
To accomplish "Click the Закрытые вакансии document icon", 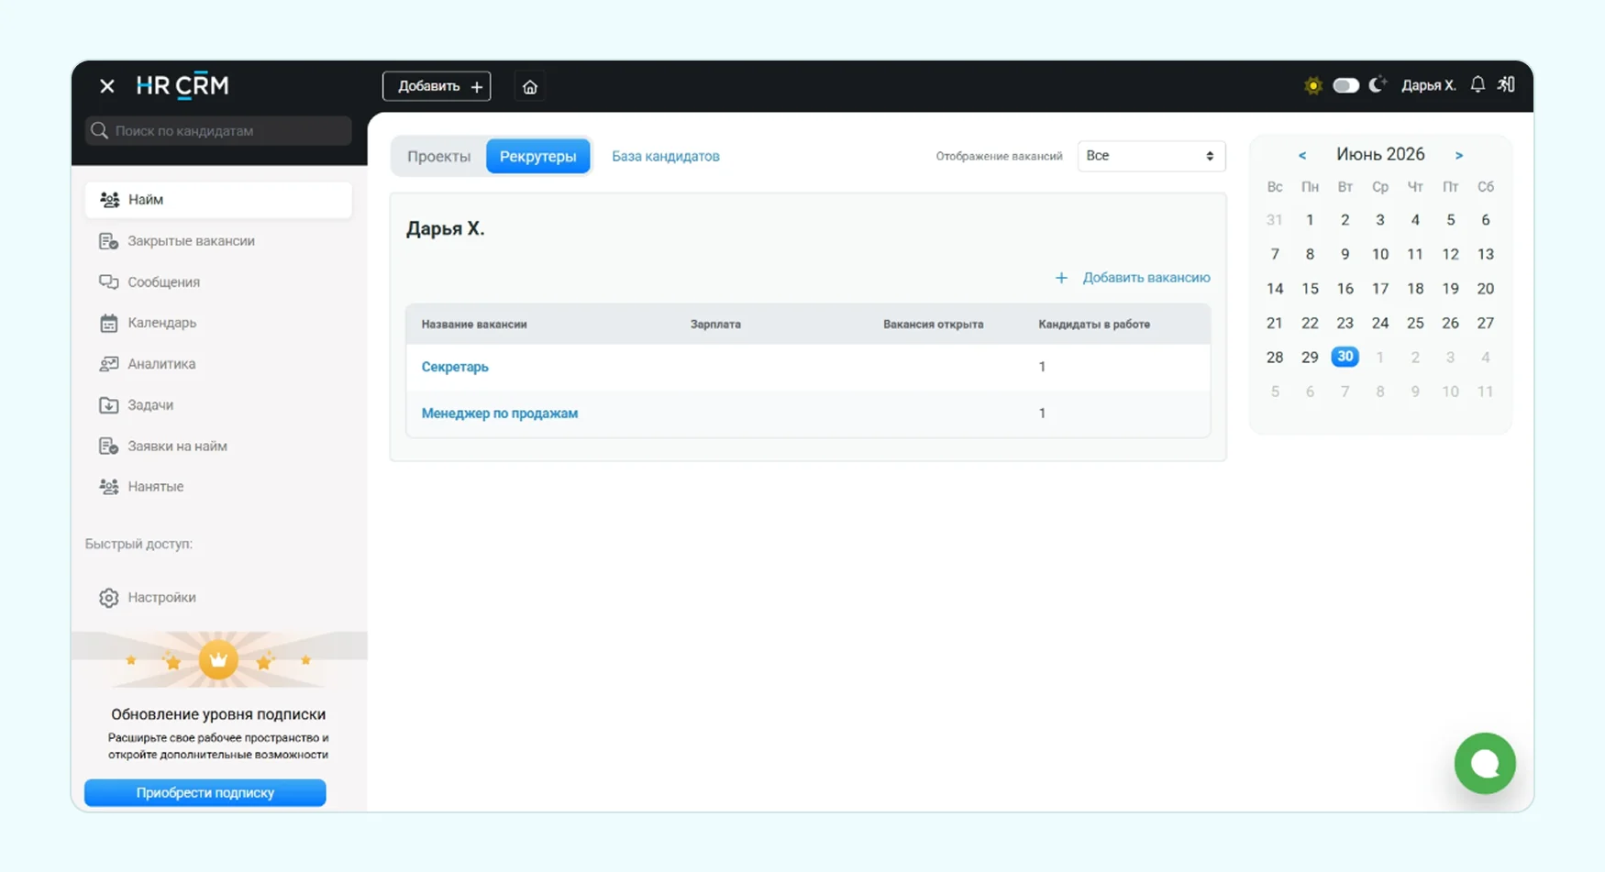I will pos(108,241).
